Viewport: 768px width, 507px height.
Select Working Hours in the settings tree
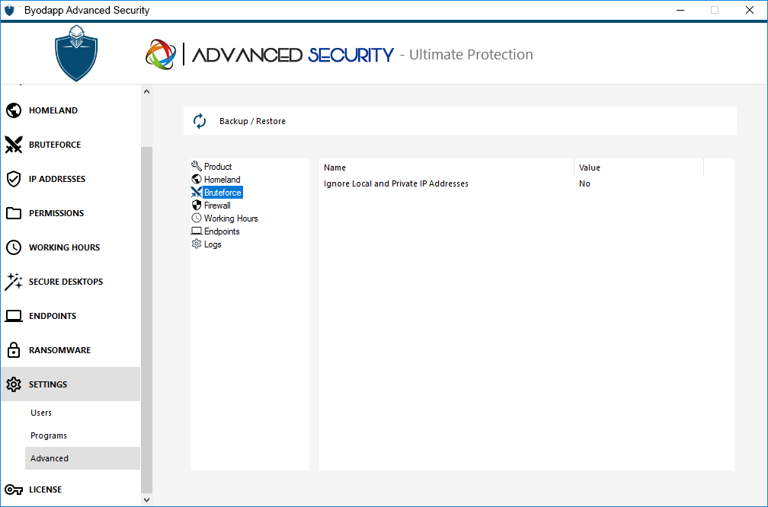(231, 218)
